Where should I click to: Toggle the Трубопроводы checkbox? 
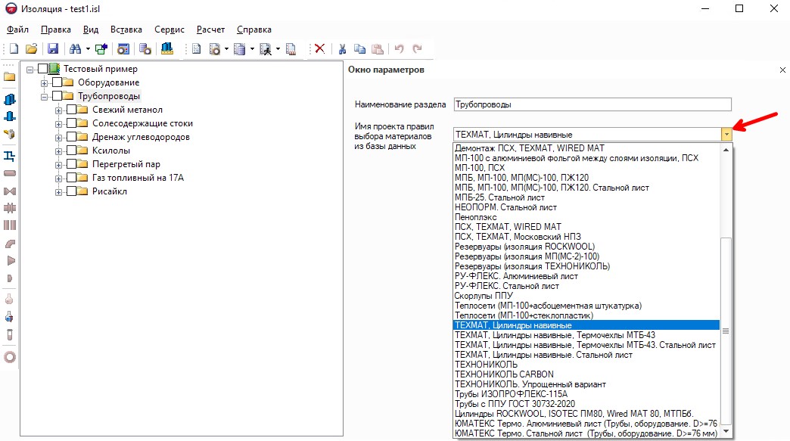[58, 95]
